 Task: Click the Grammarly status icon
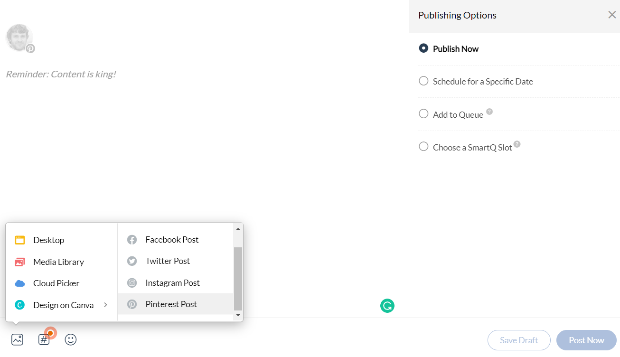click(x=387, y=306)
